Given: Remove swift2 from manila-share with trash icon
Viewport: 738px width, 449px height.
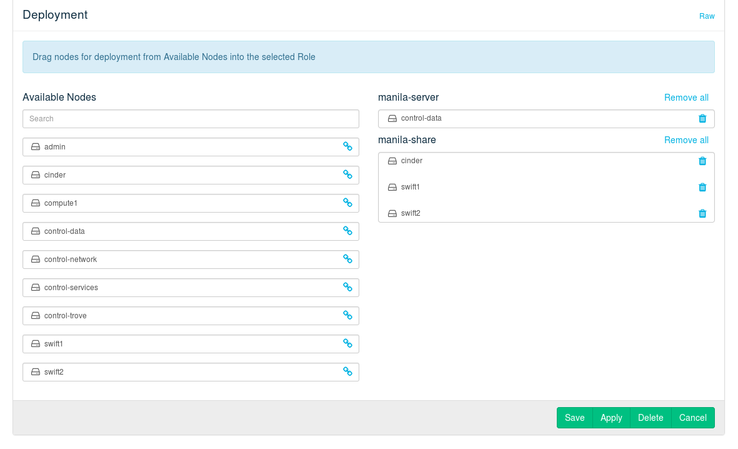Looking at the screenshot, I should 702,213.
